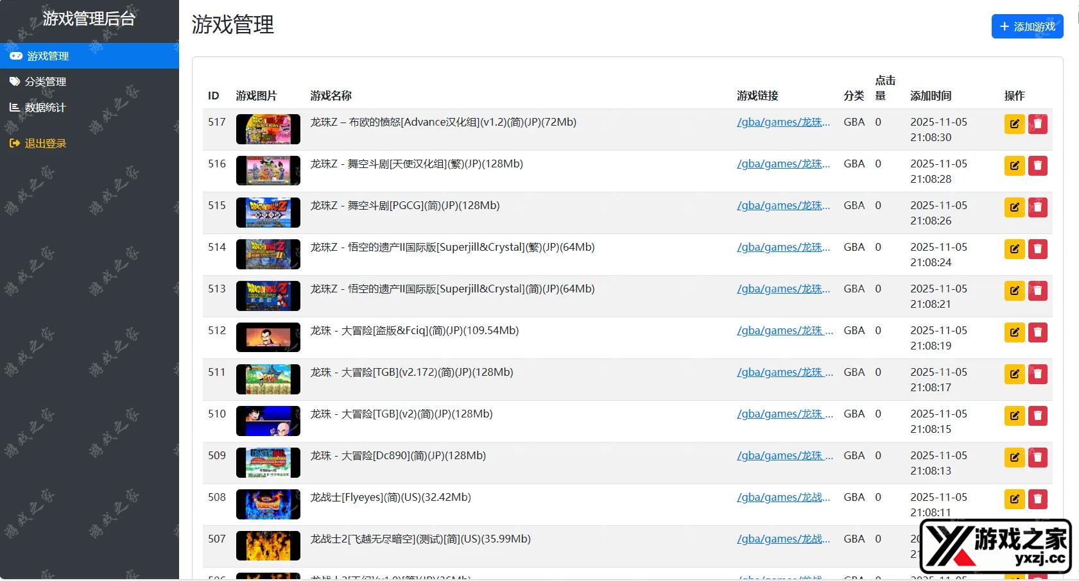Go to 分类管理 in the sidebar

tap(89, 81)
